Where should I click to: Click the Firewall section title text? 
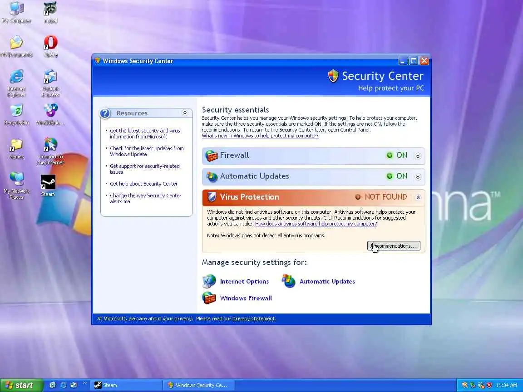pos(234,155)
